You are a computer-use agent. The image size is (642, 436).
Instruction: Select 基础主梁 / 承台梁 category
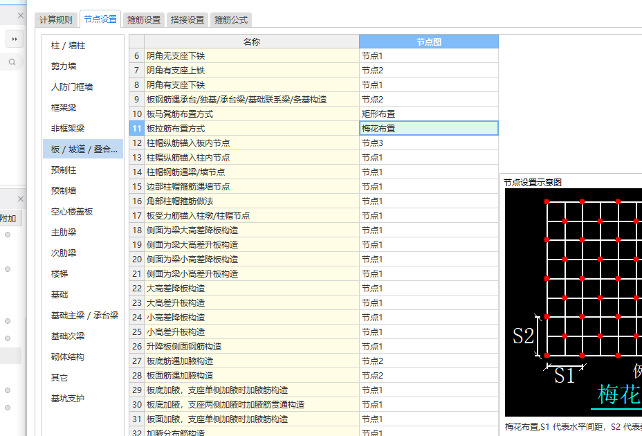pos(83,315)
